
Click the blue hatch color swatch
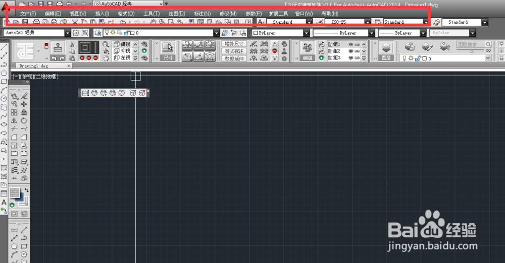tap(19, 198)
